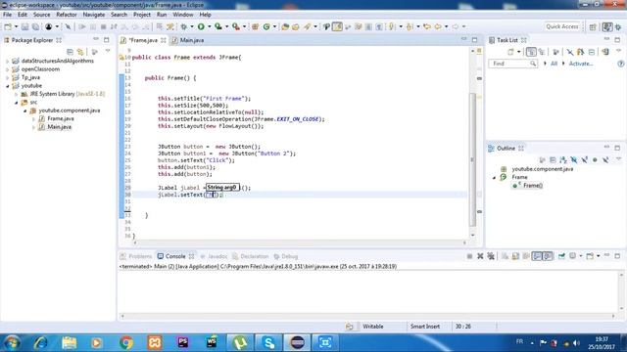
Task: Click the External Tools run icon
Action: click(x=236, y=26)
